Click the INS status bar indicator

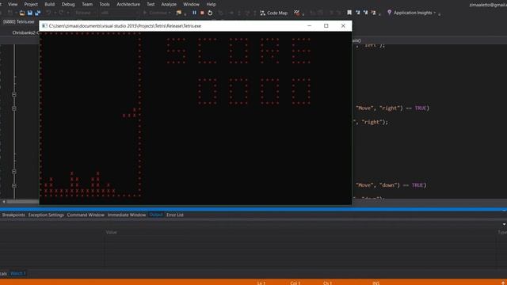(x=375, y=283)
